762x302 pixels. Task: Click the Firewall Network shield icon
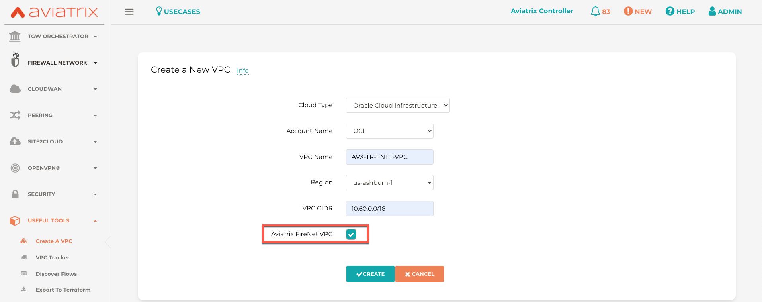pyautogui.click(x=15, y=62)
